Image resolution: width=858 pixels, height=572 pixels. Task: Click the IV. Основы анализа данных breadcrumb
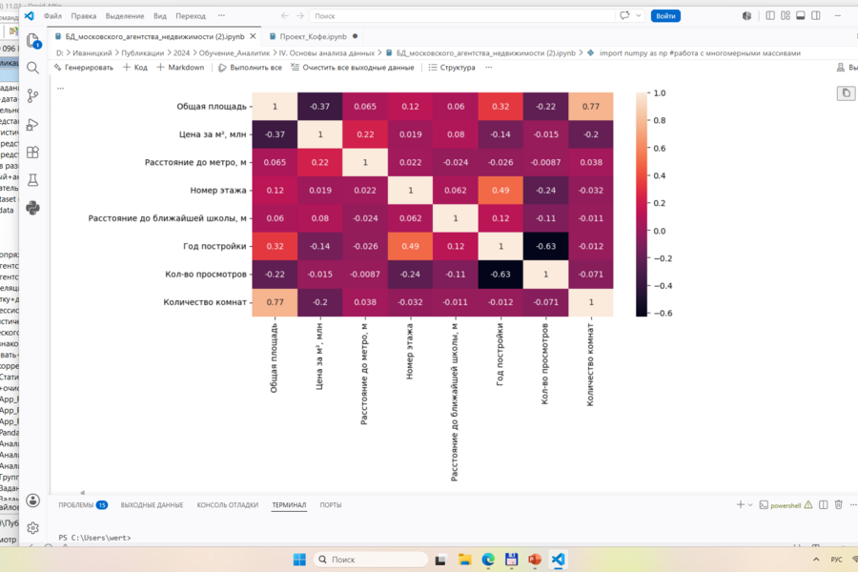click(327, 53)
